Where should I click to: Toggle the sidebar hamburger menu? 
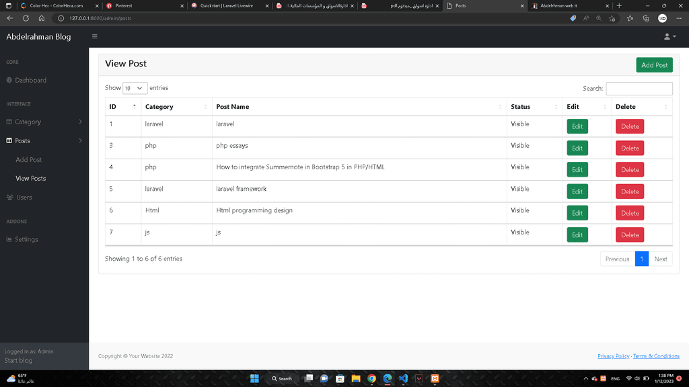(x=94, y=36)
